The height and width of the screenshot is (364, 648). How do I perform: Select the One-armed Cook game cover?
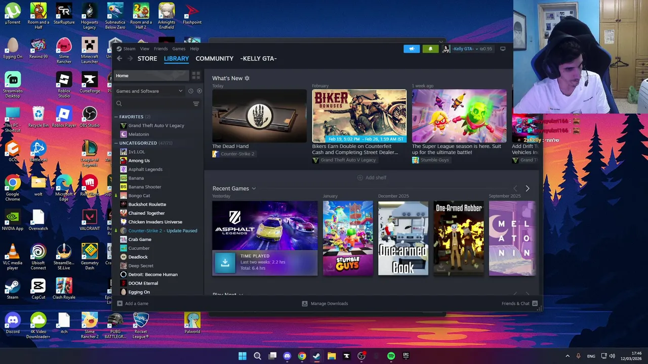pos(403,238)
